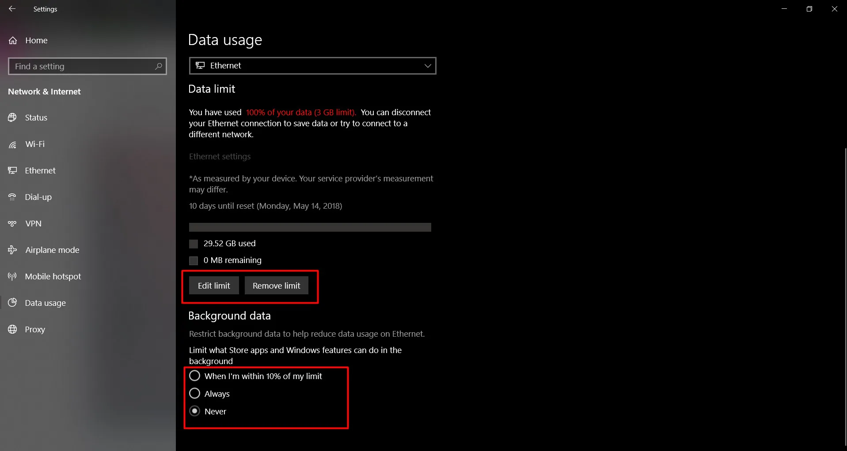Click the Wi-Fi signal icon
The height and width of the screenshot is (451, 847).
coord(12,144)
